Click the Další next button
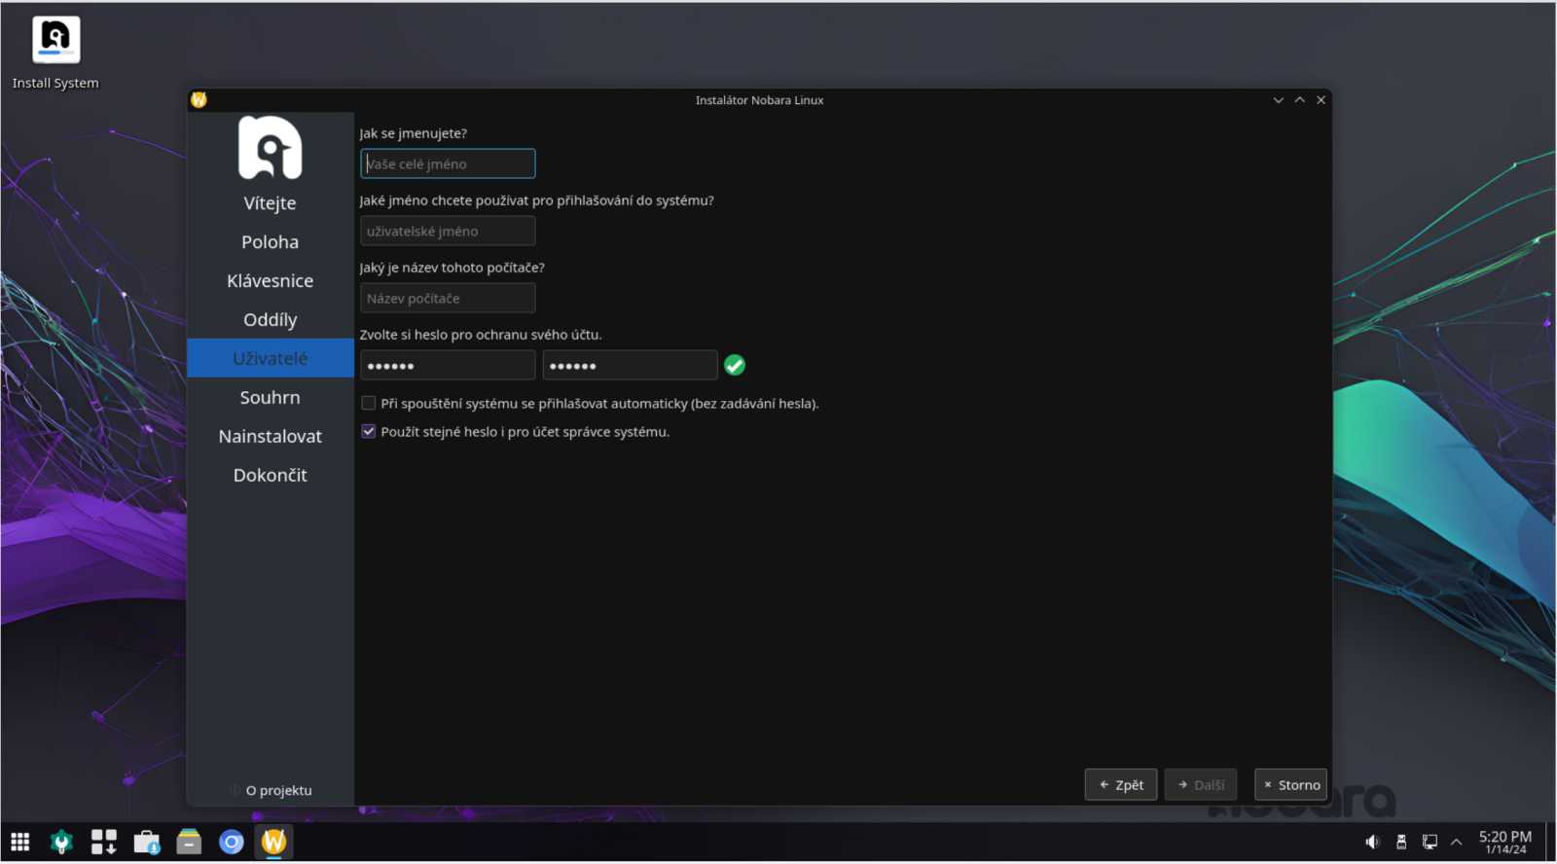1557x864 pixels. coord(1201,784)
